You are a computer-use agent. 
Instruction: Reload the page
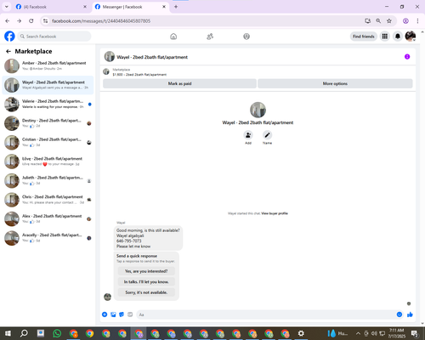[x=31, y=21]
